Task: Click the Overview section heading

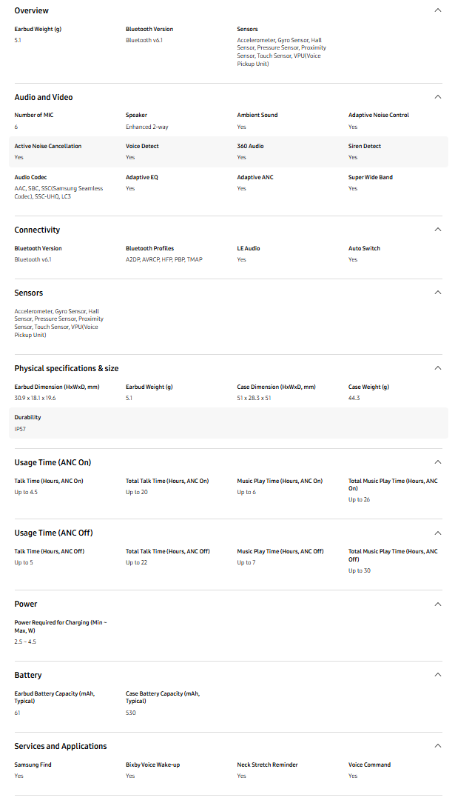Action: [x=31, y=10]
